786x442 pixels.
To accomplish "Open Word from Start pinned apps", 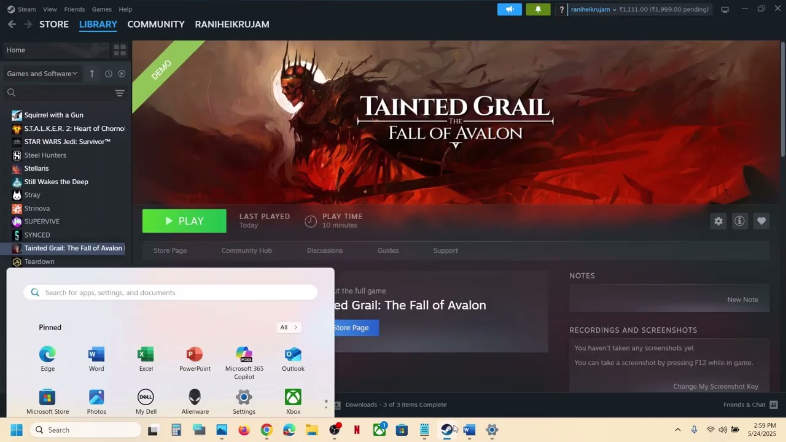I will click(96, 359).
